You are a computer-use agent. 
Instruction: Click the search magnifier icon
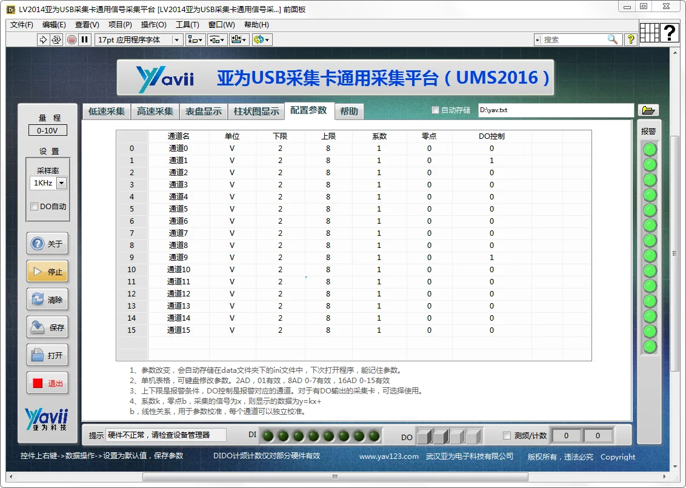point(613,39)
